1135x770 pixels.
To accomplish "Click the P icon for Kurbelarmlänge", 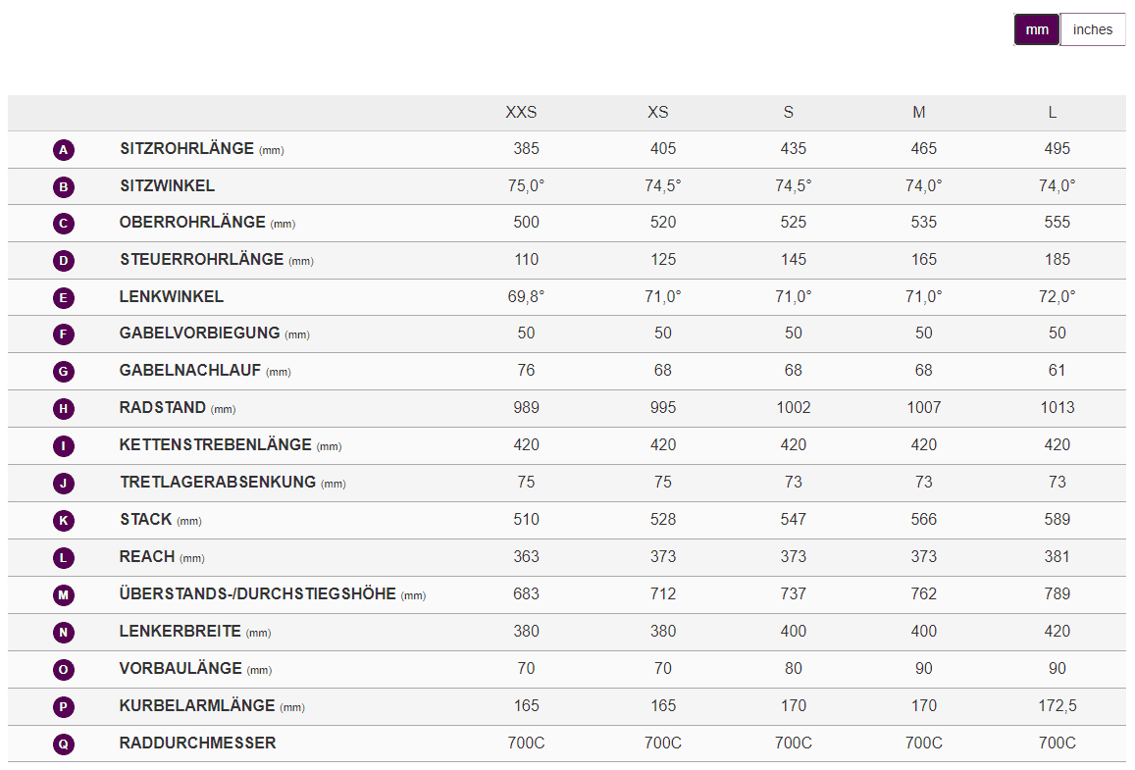I will click(64, 706).
